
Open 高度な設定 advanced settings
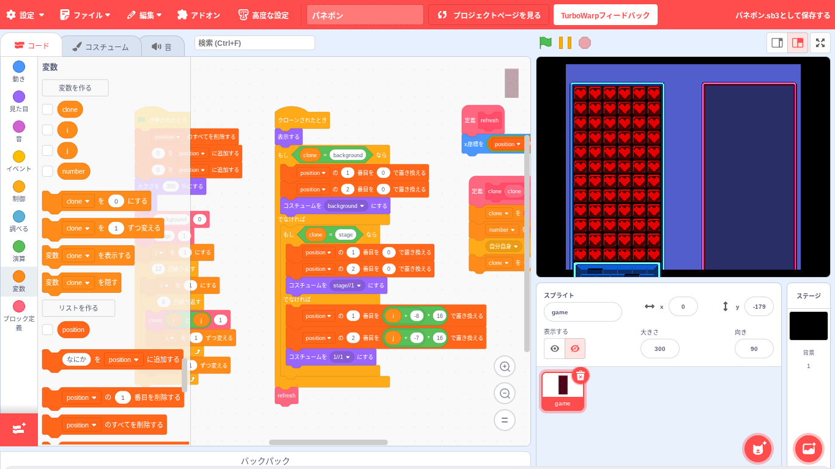[x=264, y=15]
